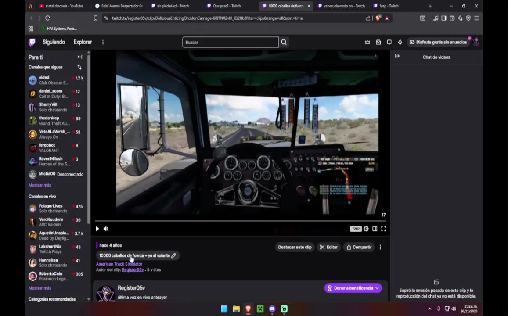Open the FolagorLives live channel
Viewport: 508px width, 316px height.
pyautogui.click(x=56, y=208)
